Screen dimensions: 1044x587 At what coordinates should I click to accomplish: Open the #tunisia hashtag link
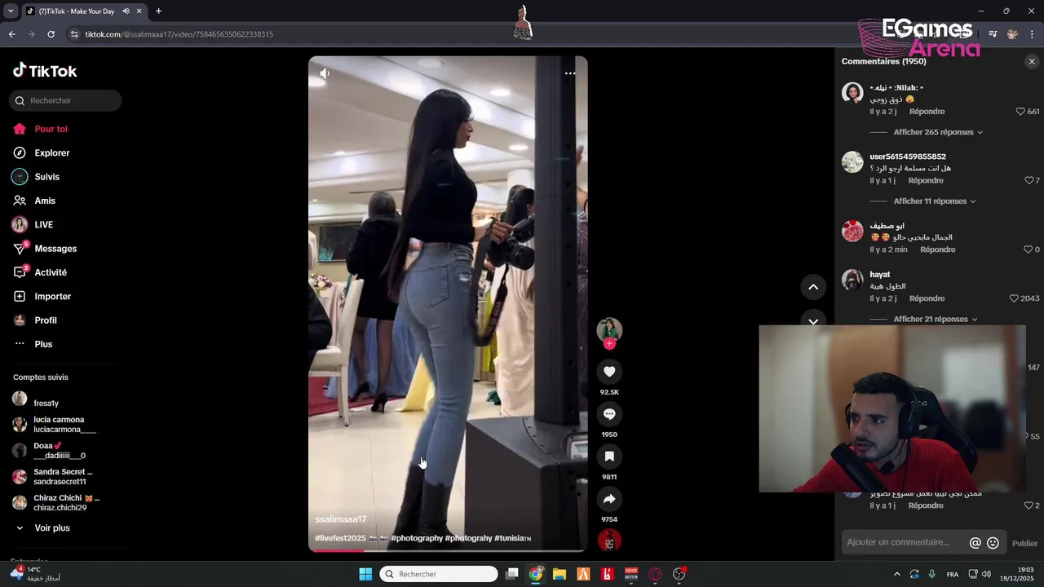pyautogui.click(x=512, y=539)
